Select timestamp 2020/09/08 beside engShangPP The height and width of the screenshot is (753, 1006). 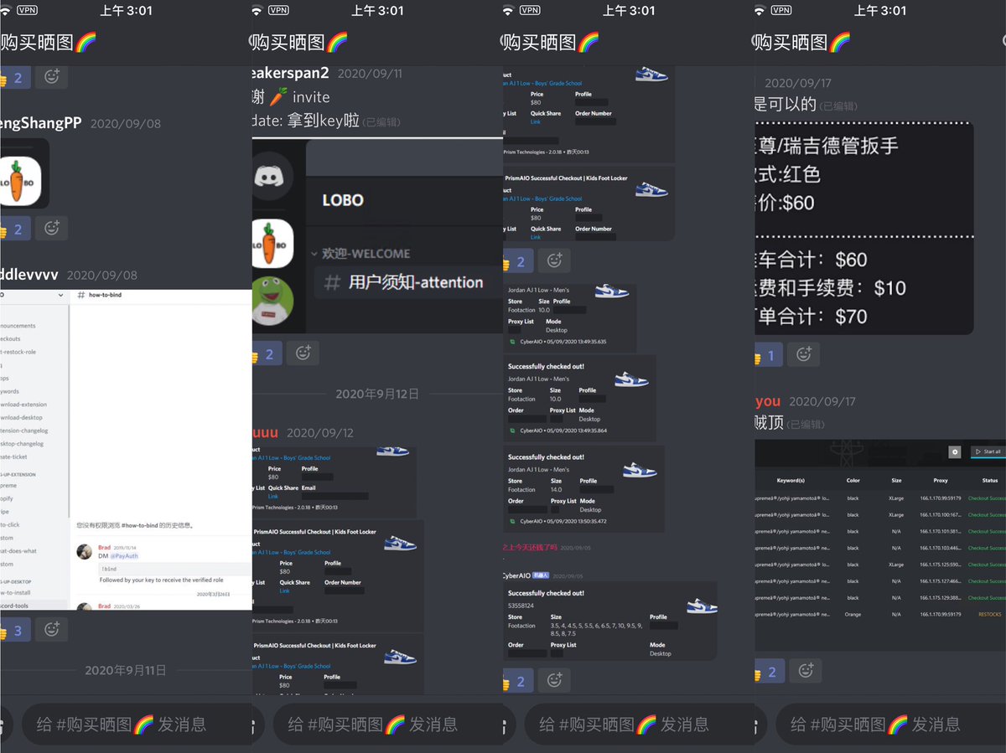125,124
